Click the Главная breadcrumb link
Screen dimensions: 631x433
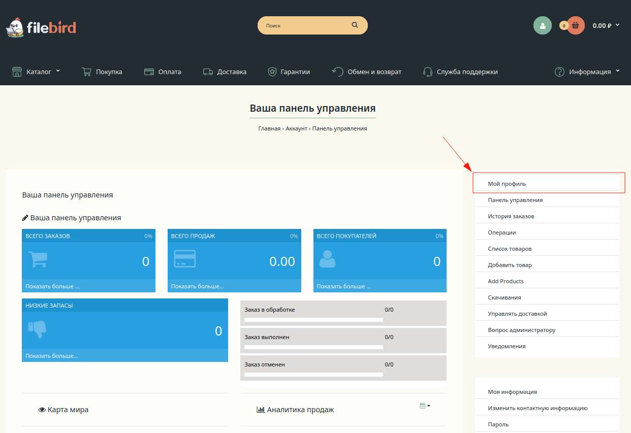tap(269, 128)
